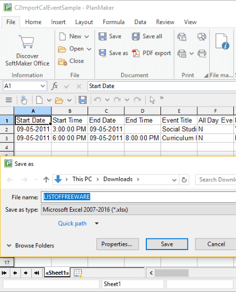Click the quick toolbar New document icon
Screen dimensions: 236x292
click(x=39, y=100)
